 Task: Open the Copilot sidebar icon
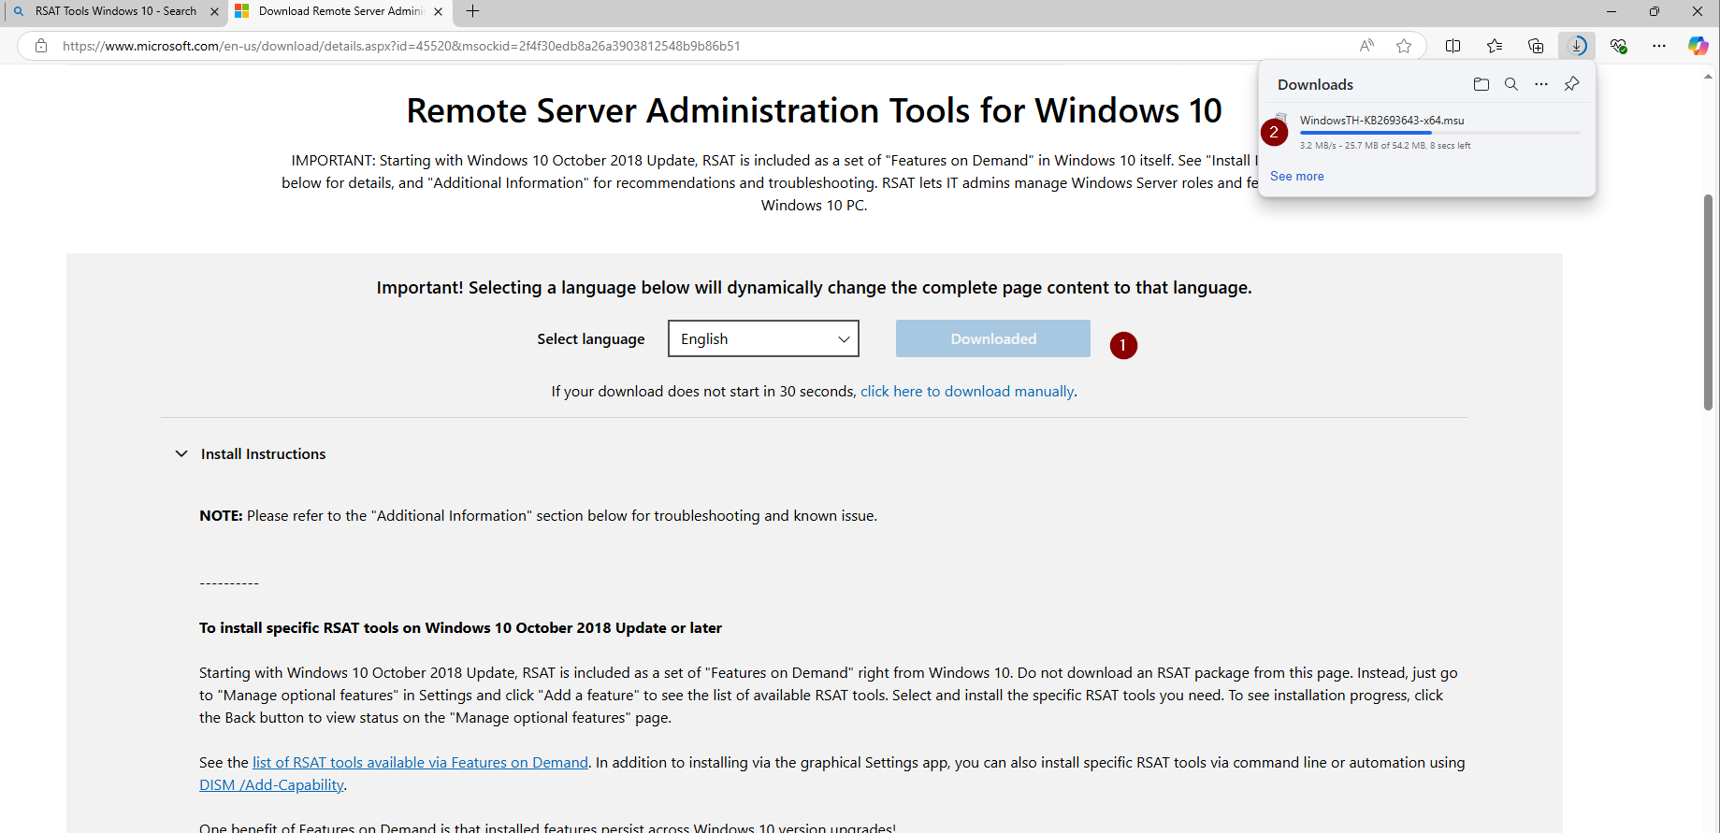click(1698, 46)
